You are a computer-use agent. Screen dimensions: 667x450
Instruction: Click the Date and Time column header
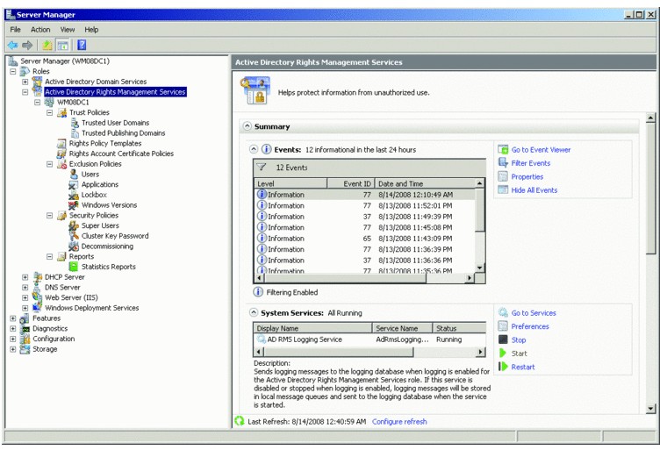425,183
